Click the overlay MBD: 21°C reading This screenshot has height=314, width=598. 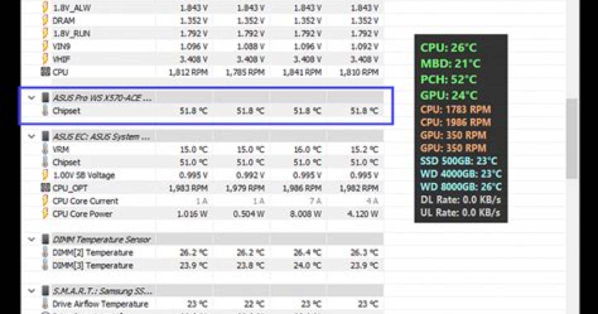pyautogui.click(x=450, y=63)
